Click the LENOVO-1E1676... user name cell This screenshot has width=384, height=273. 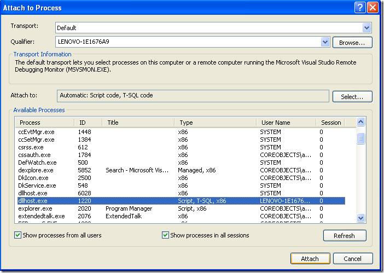(285, 201)
